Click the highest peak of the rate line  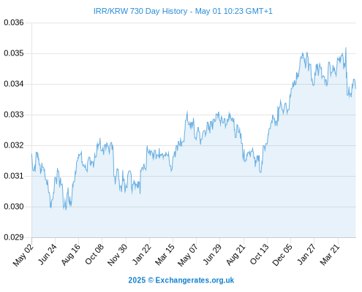(346, 48)
